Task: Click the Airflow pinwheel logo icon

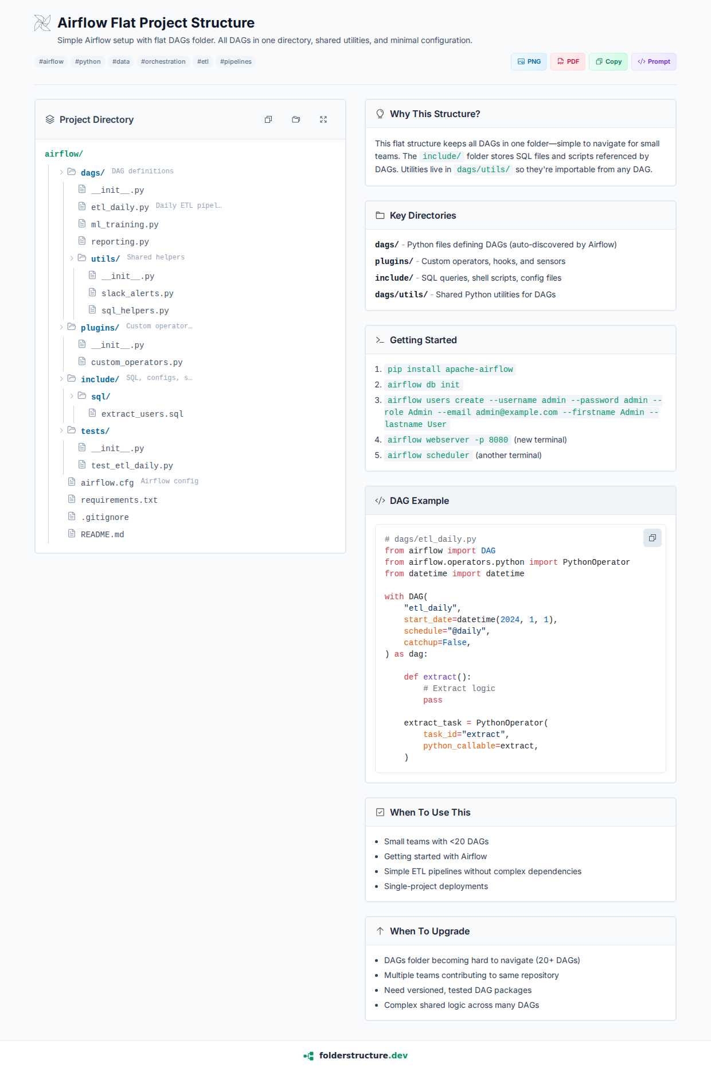Action: tap(42, 23)
